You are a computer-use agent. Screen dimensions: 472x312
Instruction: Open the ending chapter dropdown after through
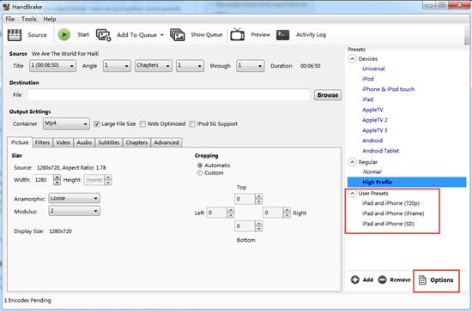click(251, 65)
